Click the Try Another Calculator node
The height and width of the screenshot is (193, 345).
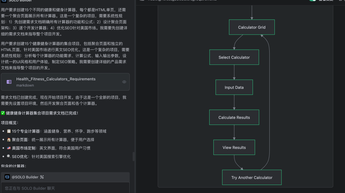252,177
